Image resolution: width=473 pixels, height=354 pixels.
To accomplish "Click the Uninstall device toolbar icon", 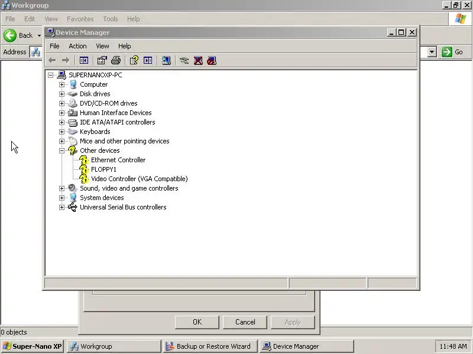I will pyautogui.click(x=198, y=61).
